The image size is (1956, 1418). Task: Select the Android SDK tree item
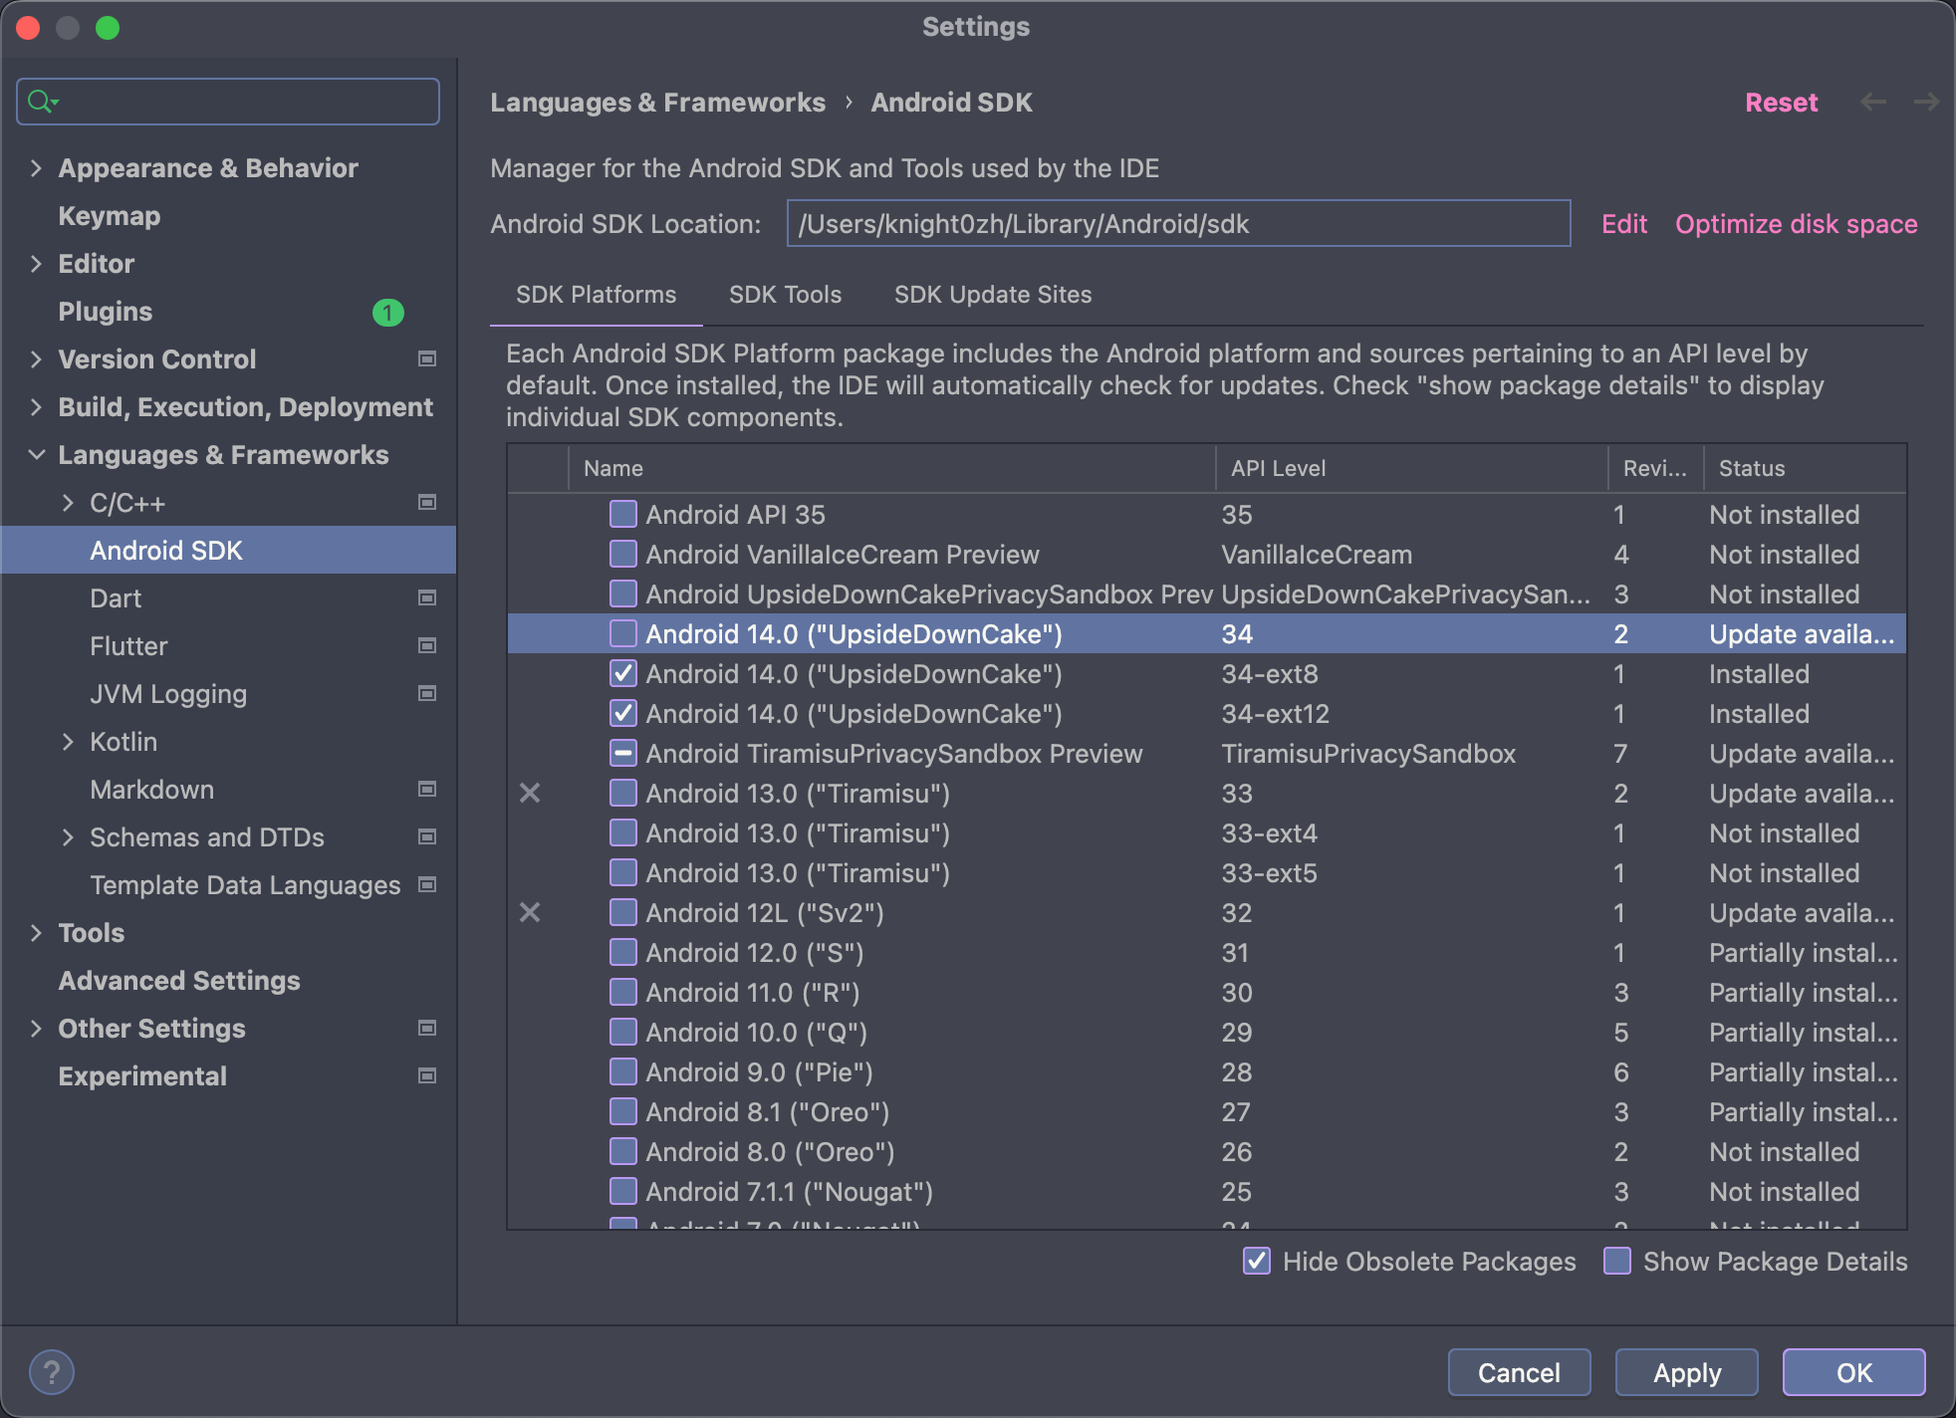tap(228, 550)
